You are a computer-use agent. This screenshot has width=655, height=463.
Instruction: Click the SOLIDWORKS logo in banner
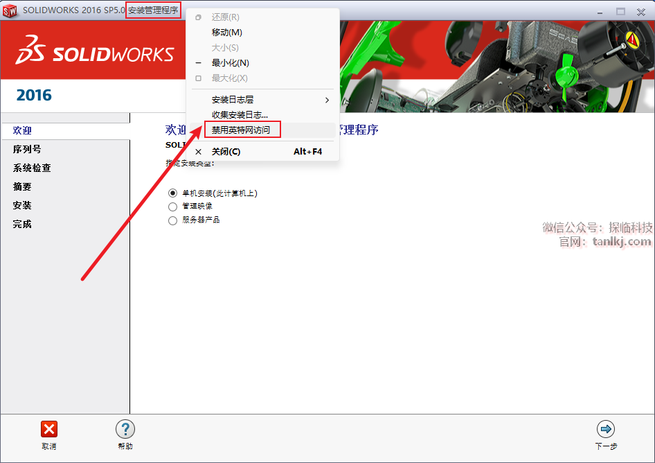95,50
